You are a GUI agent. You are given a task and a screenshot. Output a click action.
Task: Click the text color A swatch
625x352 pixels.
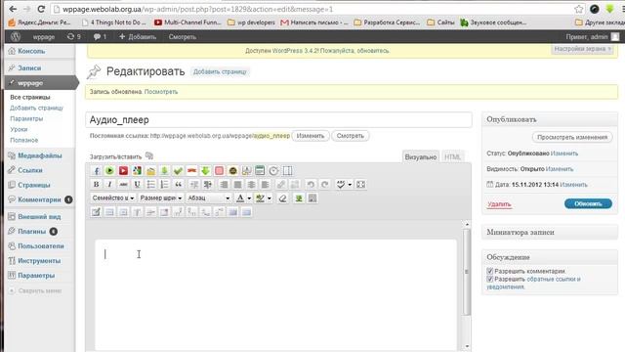[240, 198]
